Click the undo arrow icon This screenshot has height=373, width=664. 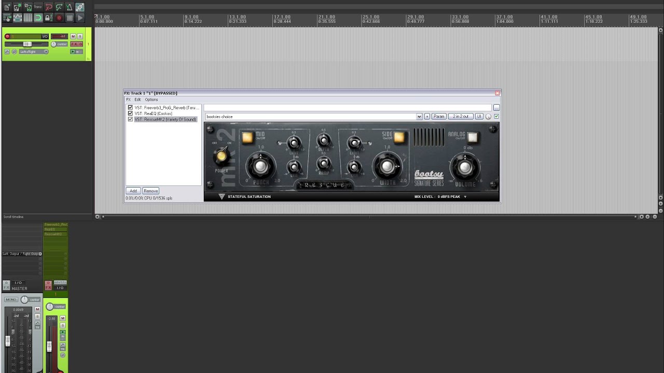click(x=48, y=7)
